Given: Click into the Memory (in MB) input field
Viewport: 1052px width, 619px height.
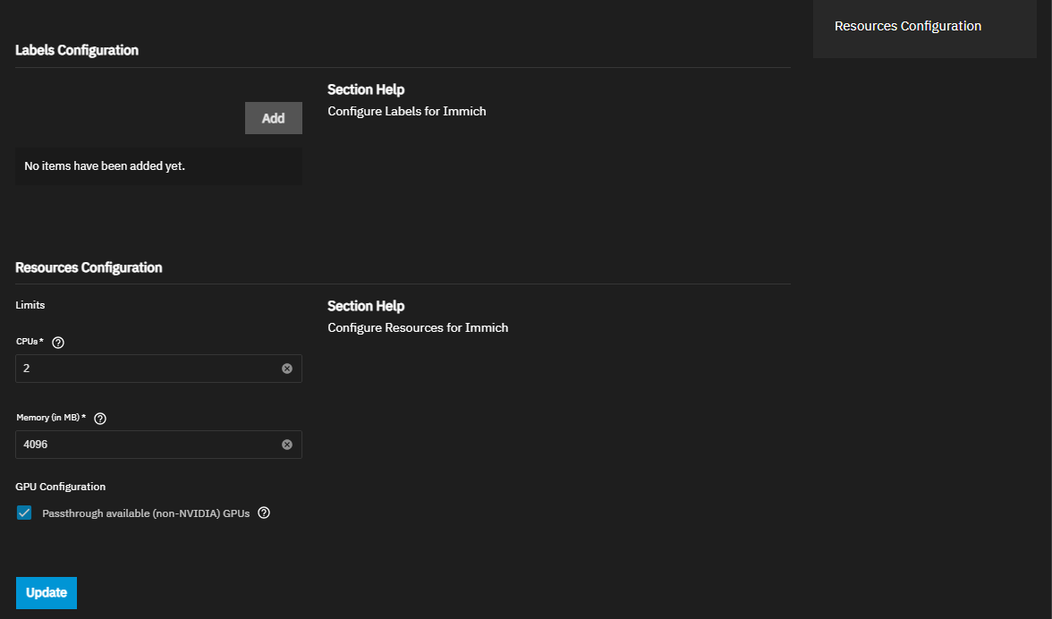Looking at the screenshot, I should (148, 445).
